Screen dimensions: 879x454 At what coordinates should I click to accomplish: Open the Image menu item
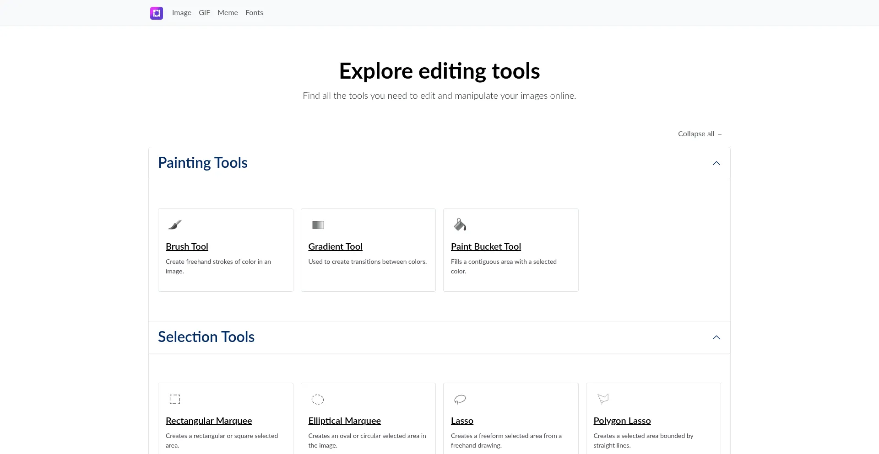pyautogui.click(x=182, y=13)
